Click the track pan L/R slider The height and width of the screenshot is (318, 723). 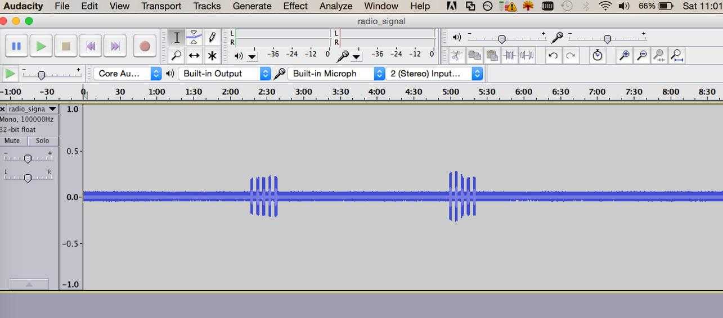pyautogui.click(x=28, y=178)
